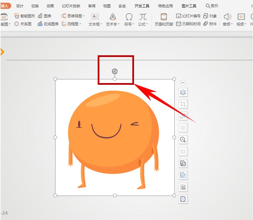
Task: Click the bottom icon in the floating toolbar
Action: tap(183, 199)
